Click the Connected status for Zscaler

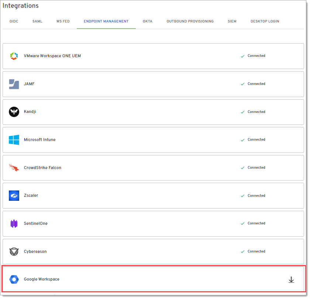pyautogui.click(x=256, y=196)
